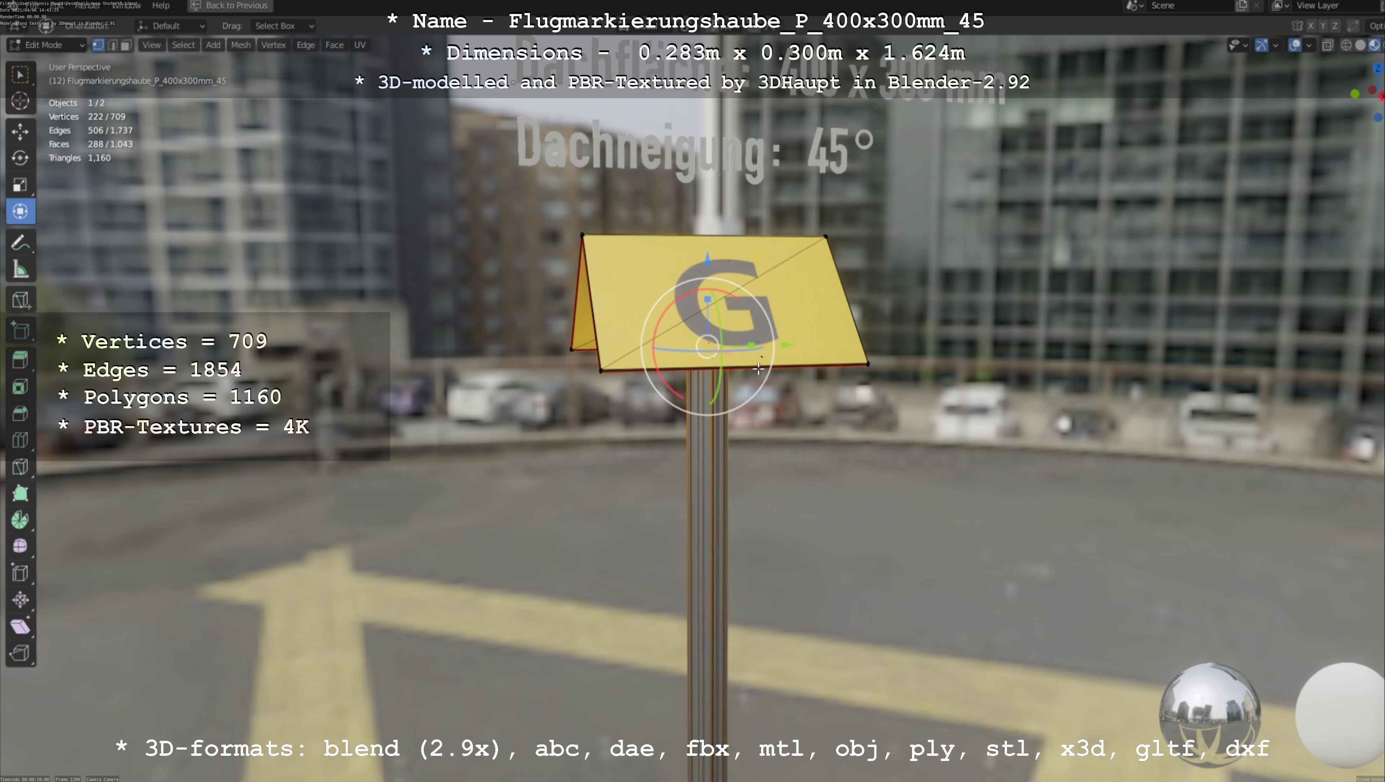Image resolution: width=1385 pixels, height=782 pixels.
Task: Open the Edit Mode dropdown
Action: coord(46,45)
